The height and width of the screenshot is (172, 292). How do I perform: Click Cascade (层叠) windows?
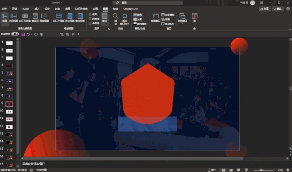[x=165, y=19]
